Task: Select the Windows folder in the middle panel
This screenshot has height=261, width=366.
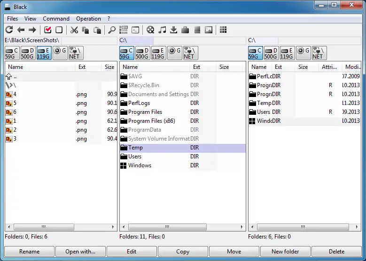Action: (183, 165)
